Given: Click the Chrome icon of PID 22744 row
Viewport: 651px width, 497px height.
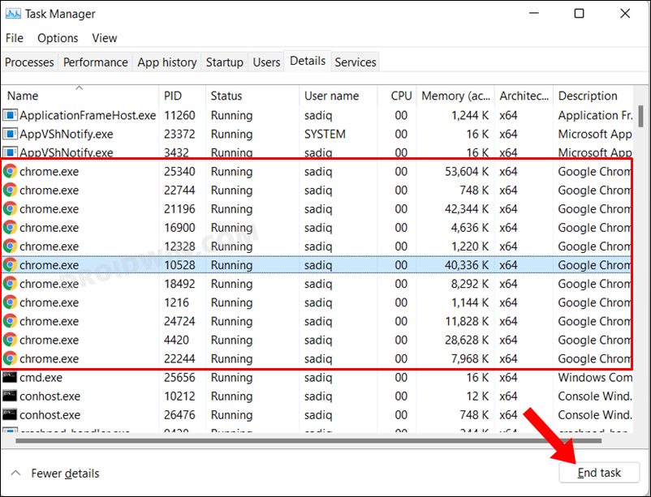Looking at the screenshot, I should 10,190.
